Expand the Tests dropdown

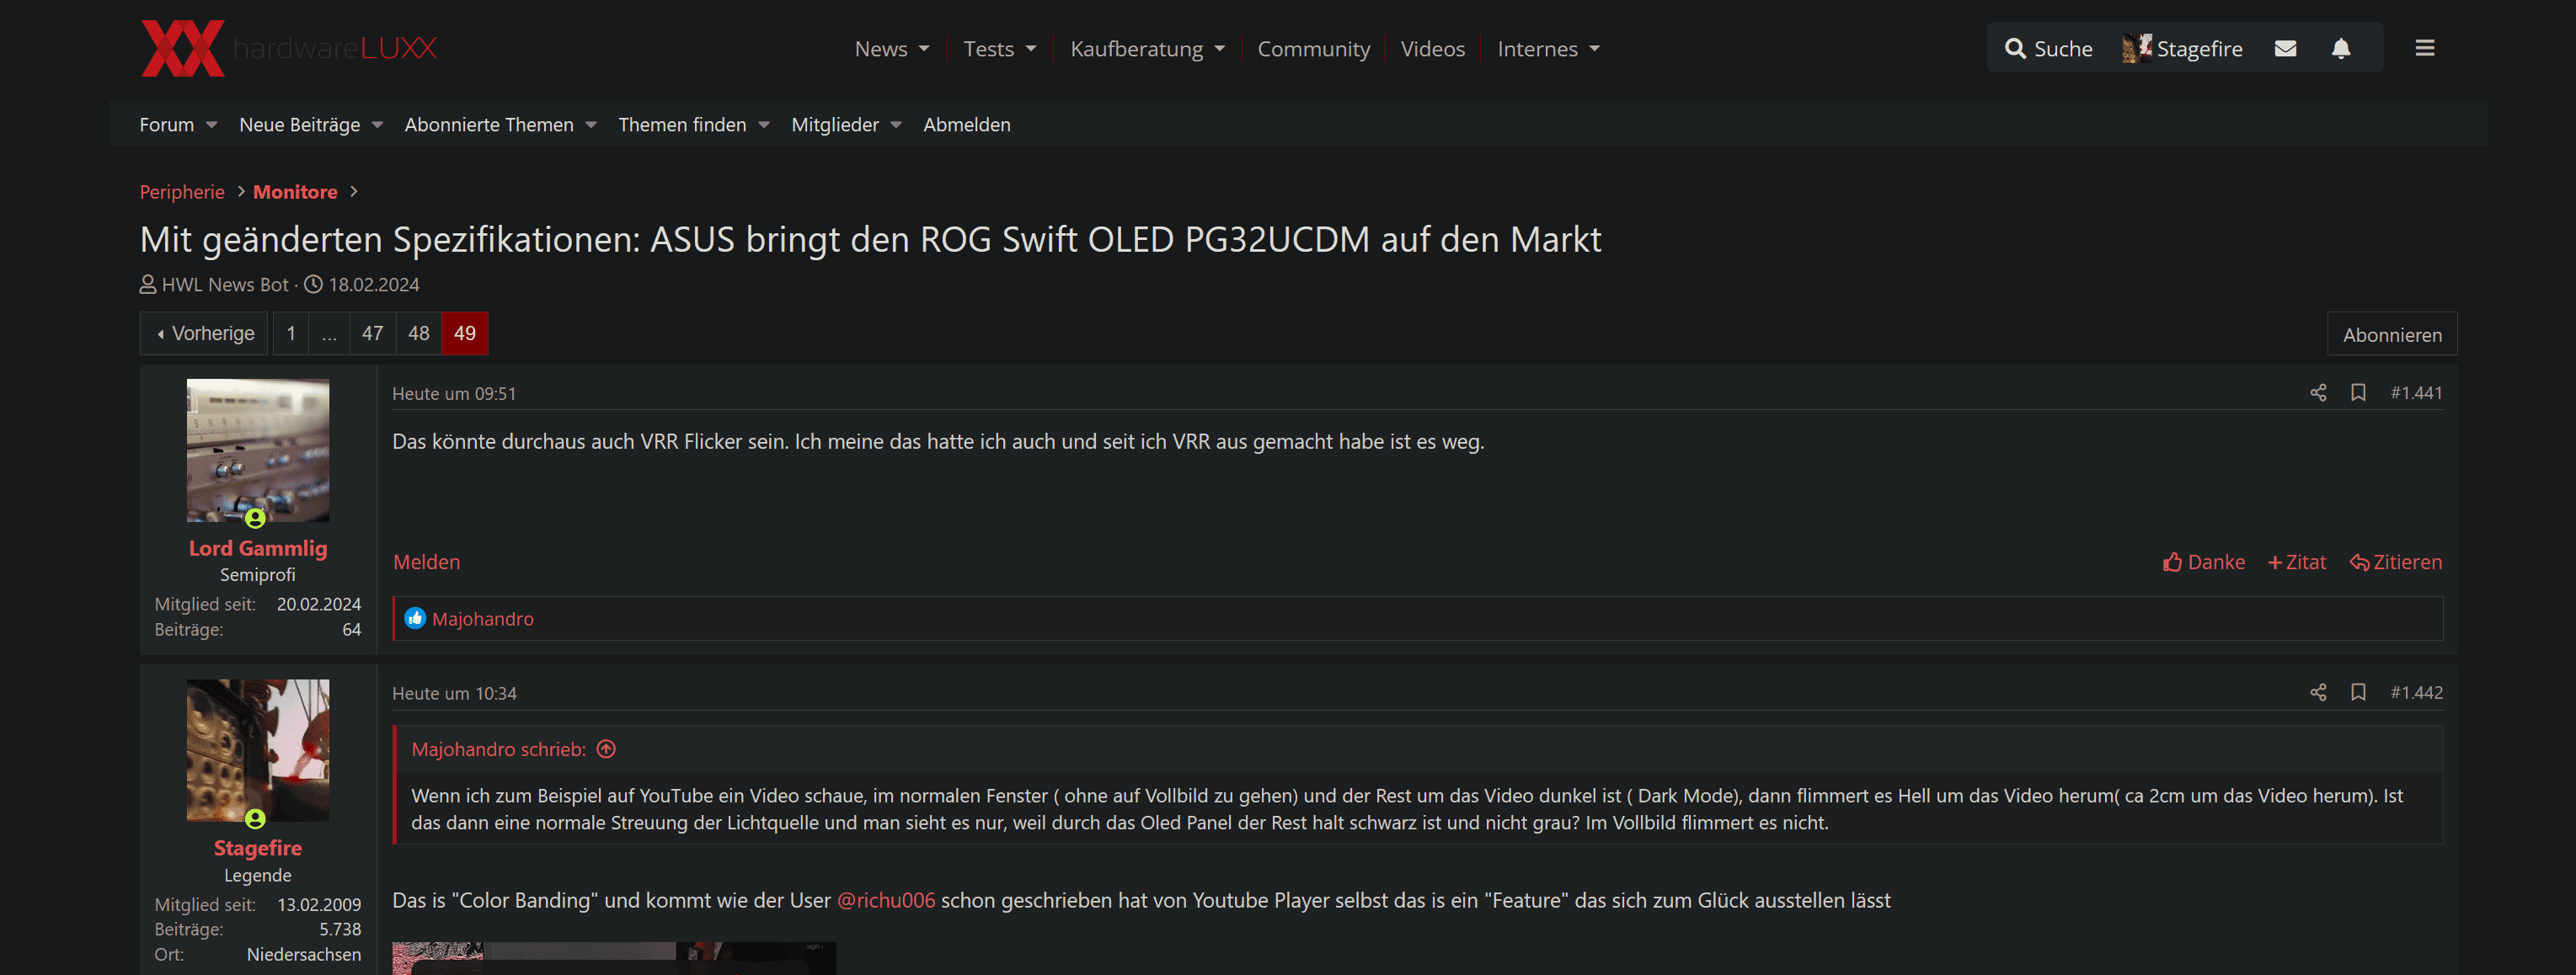[x=1031, y=49]
